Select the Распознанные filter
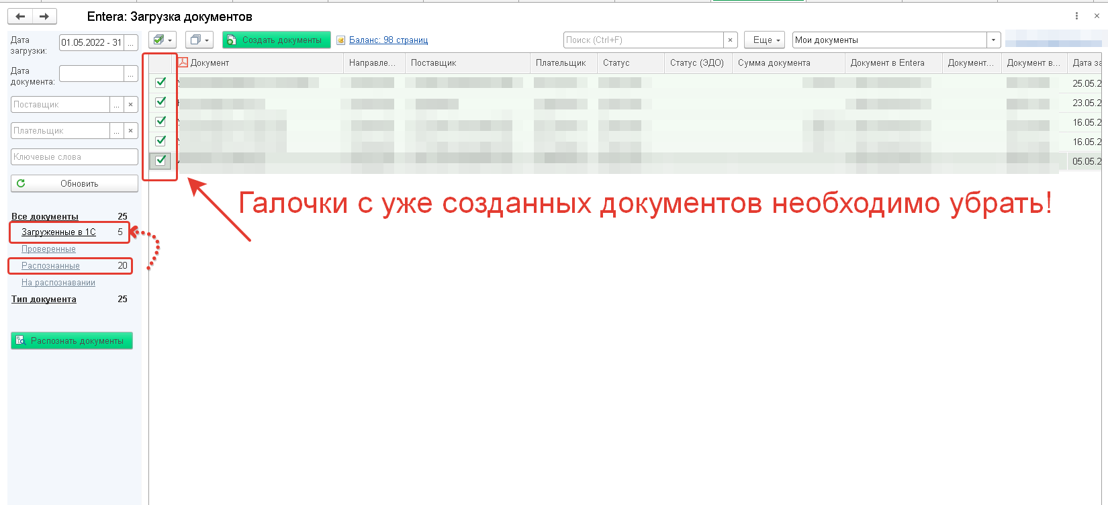 point(50,266)
